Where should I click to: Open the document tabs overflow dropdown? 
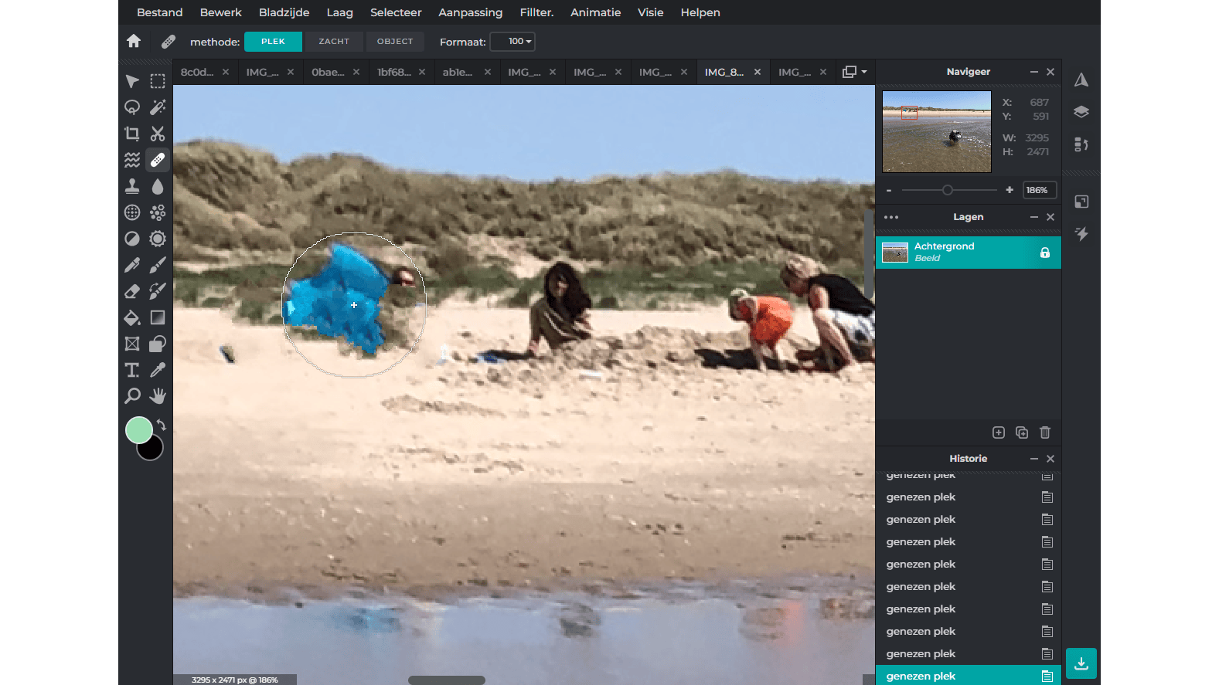coord(854,72)
